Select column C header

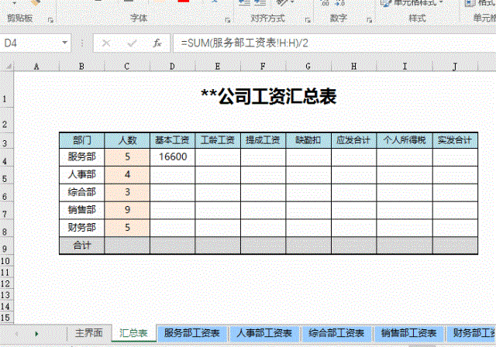(127, 67)
